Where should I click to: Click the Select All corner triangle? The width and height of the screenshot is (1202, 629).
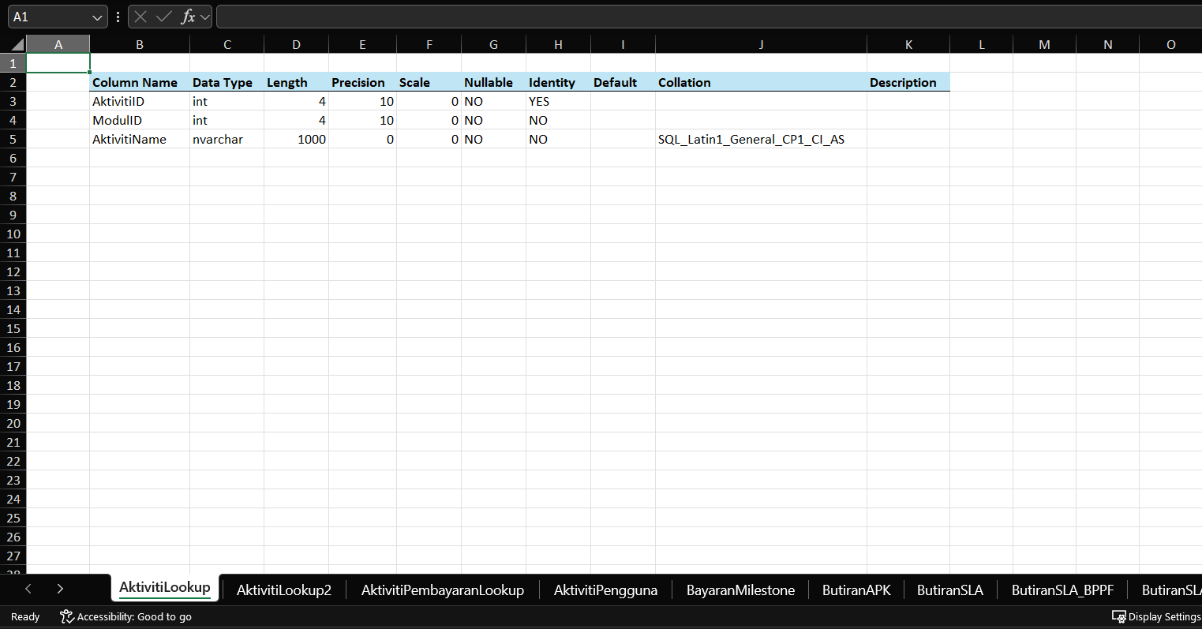[x=17, y=44]
